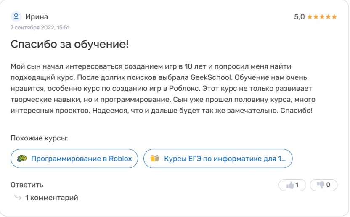Click the Ответить reply link

pyautogui.click(x=27, y=185)
